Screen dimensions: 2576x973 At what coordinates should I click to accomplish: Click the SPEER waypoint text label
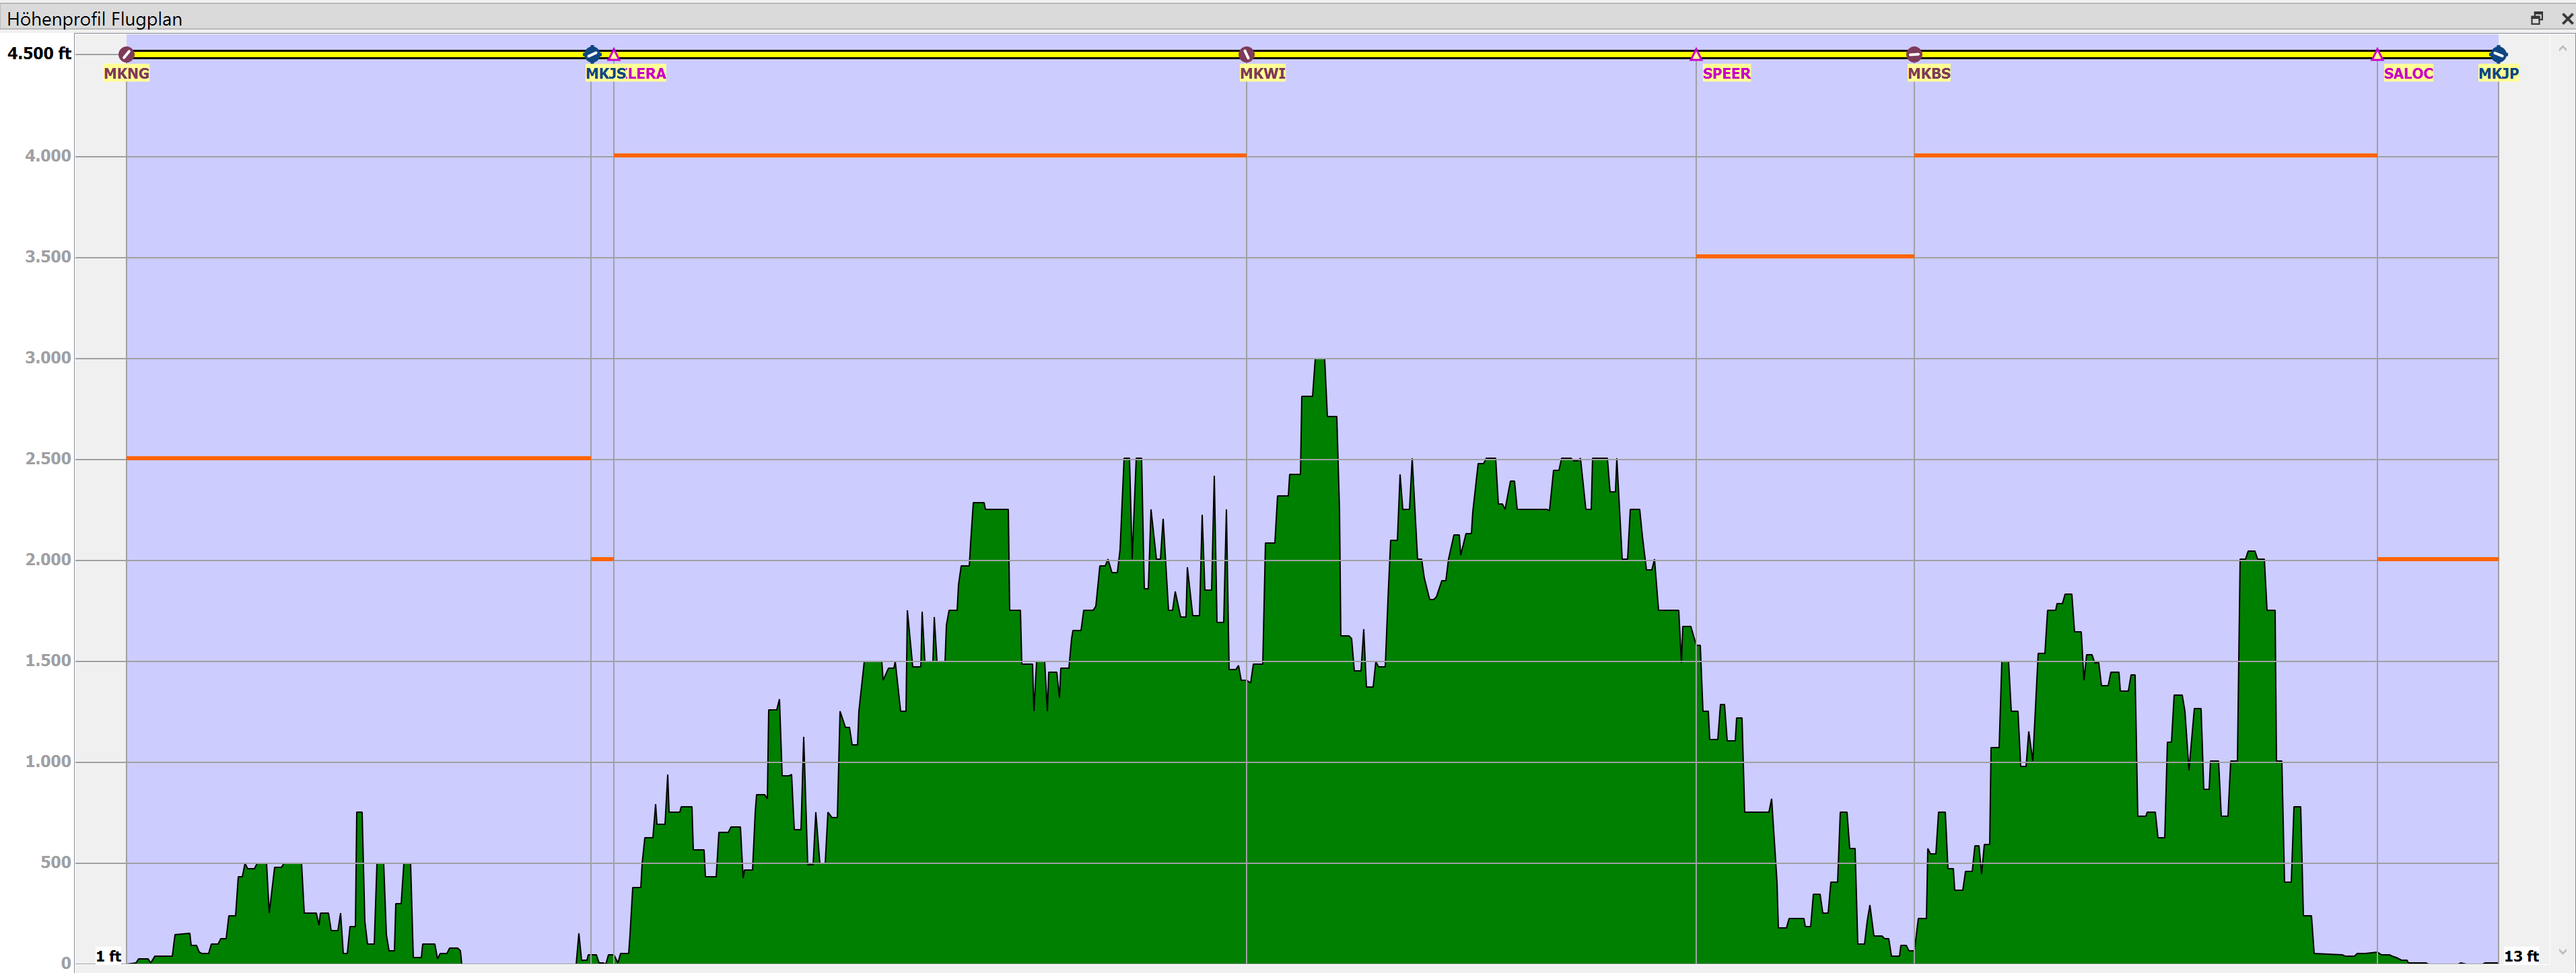tap(1726, 73)
